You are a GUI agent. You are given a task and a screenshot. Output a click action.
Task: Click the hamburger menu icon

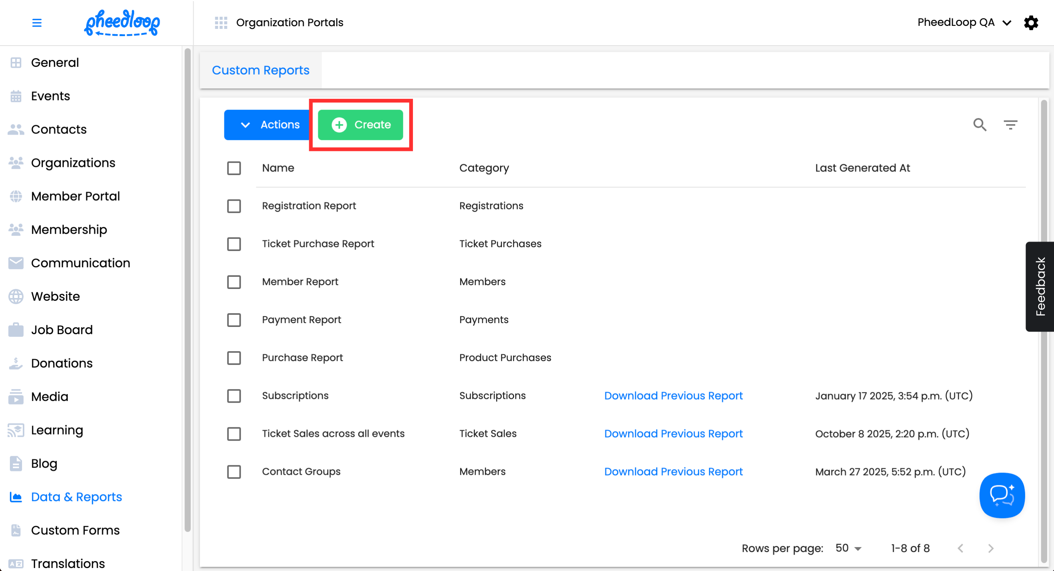(x=37, y=22)
